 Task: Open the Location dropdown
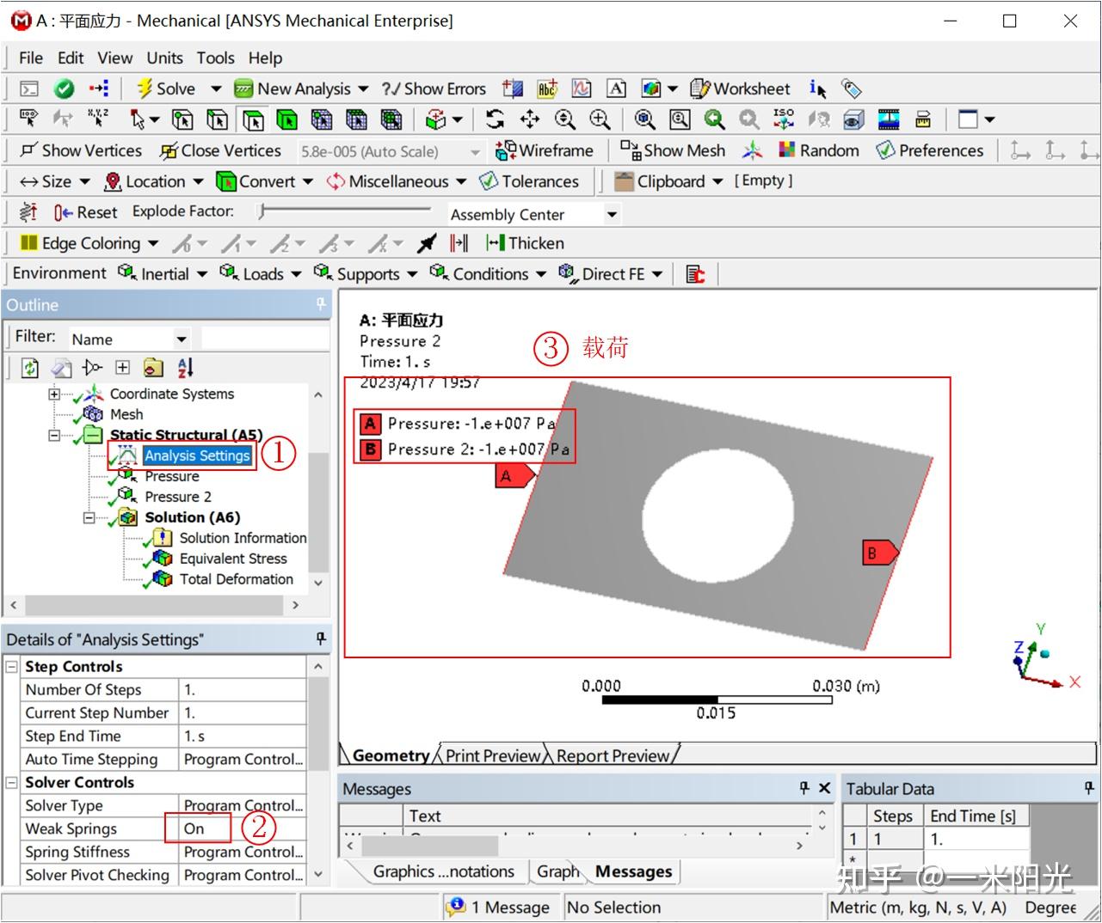(x=154, y=181)
